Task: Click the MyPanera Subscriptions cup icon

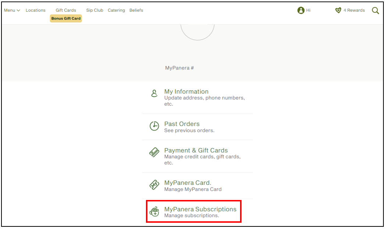Action: coord(154,211)
